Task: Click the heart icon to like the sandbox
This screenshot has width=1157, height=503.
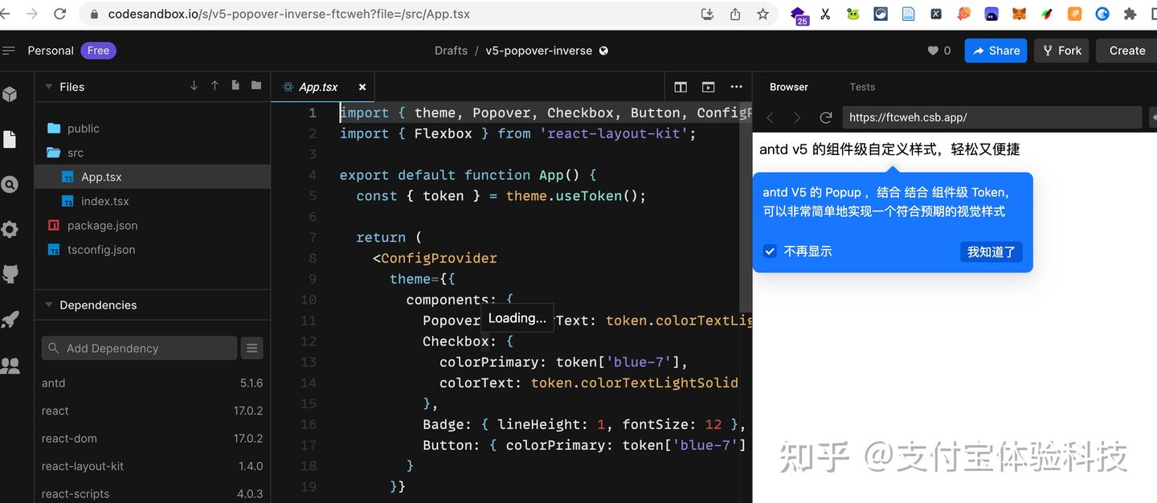Action: click(933, 50)
